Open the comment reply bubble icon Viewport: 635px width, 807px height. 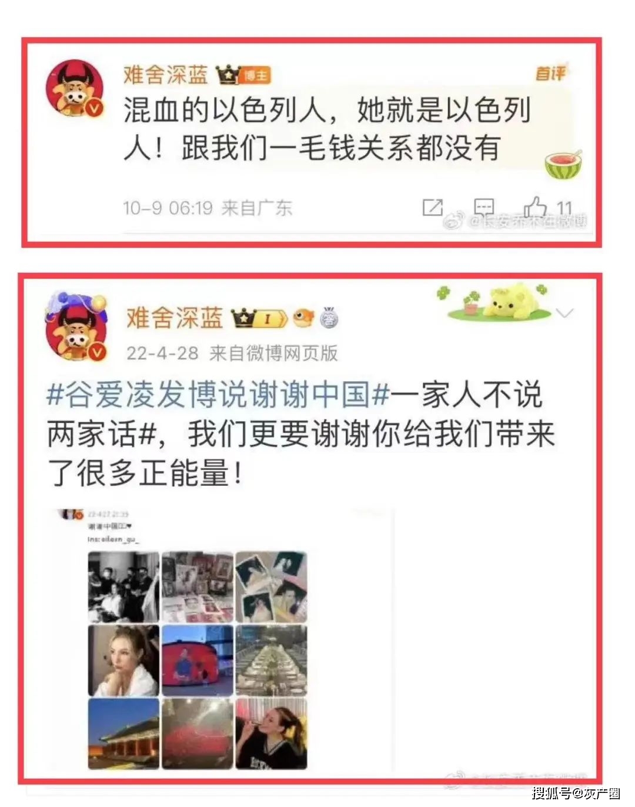coord(484,207)
